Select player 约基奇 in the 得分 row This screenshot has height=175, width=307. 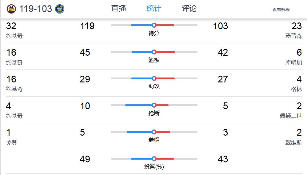pyautogui.click(x=14, y=36)
